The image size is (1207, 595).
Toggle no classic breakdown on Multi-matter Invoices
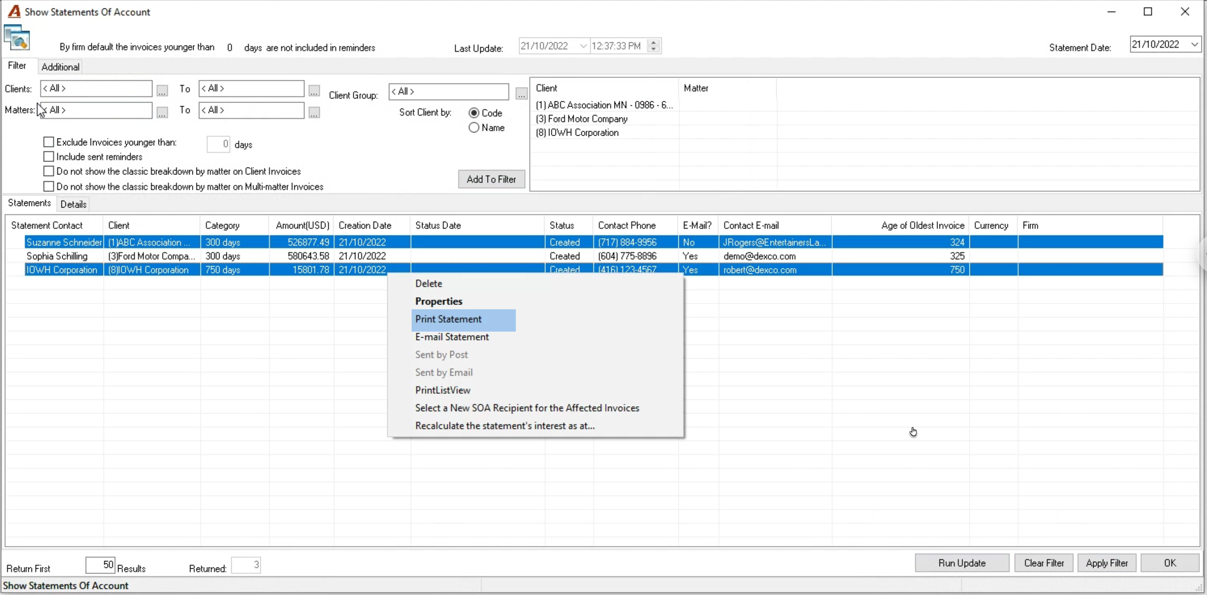pyautogui.click(x=48, y=186)
